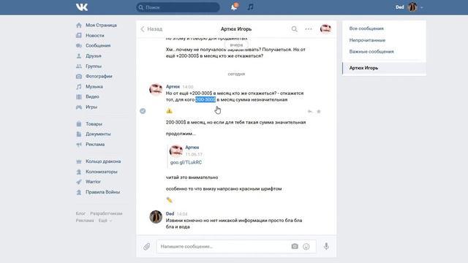Click the Видео sidebar icon
468x263 pixels.
tap(79, 96)
